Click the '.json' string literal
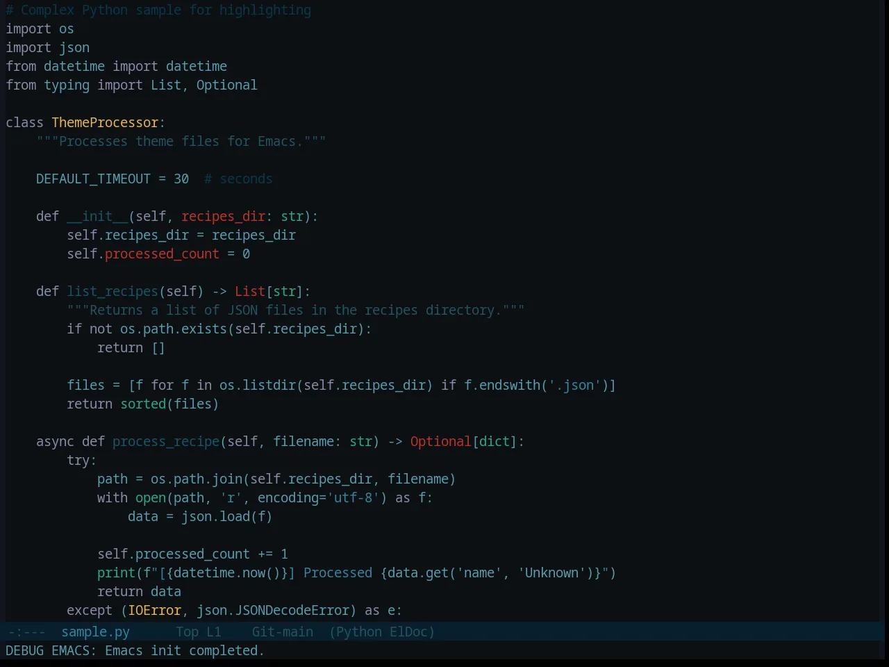Image resolution: width=889 pixels, height=667 pixels. 574,385
